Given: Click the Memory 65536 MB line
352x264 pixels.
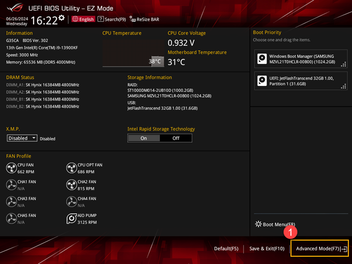Looking at the screenshot, I should pos(41,62).
